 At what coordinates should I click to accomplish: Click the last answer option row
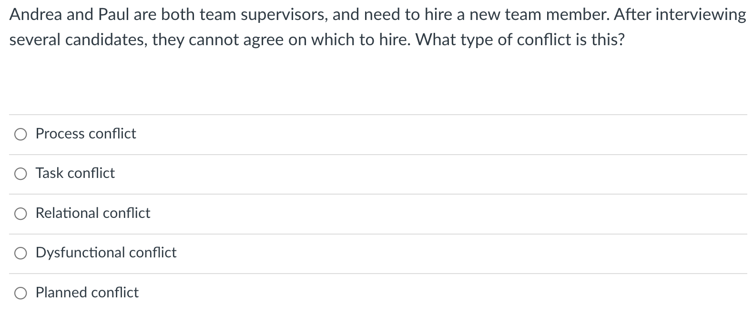pyautogui.click(x=191, y=293)
